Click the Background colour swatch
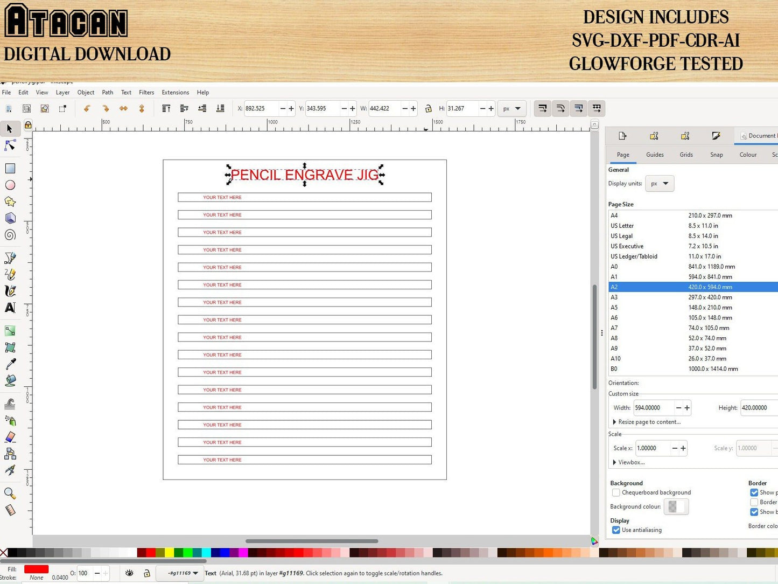The height and width of the screenshot is (584, 778). (x=676, y=506)
